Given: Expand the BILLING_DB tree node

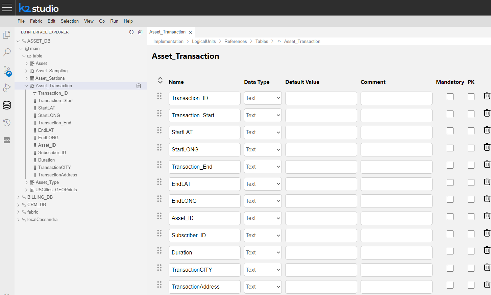Looking at the screenshot, I should (19, 197).
